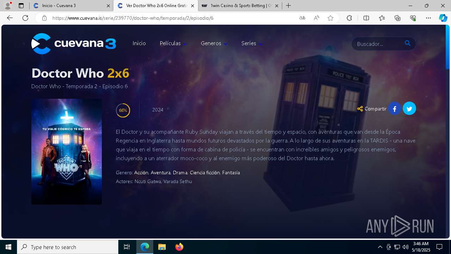Screen dimensions: 451x254
Task: Add this page to favorites star
Action: (x=330, y=18)
